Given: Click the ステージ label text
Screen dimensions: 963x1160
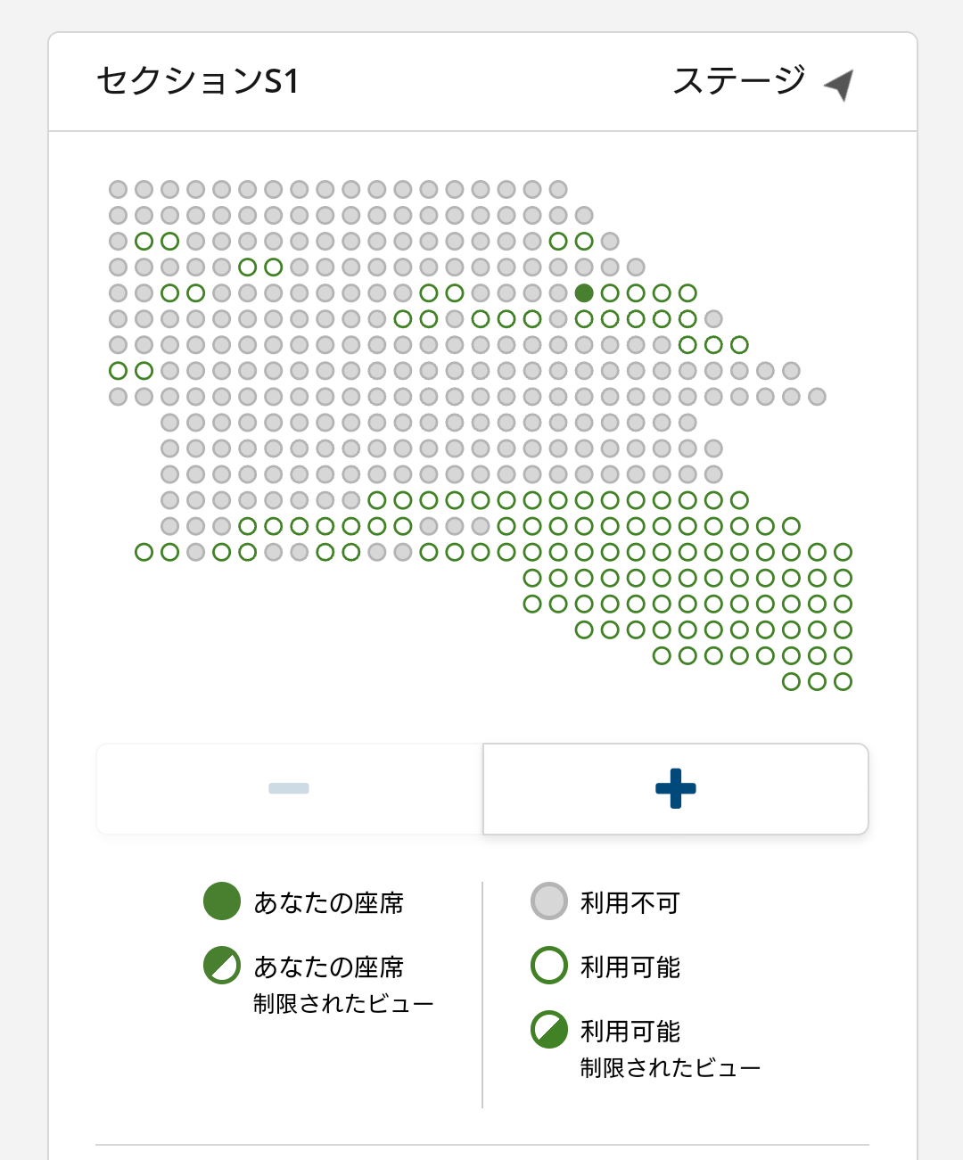Looking at the screenshot, I should point(739,80).
